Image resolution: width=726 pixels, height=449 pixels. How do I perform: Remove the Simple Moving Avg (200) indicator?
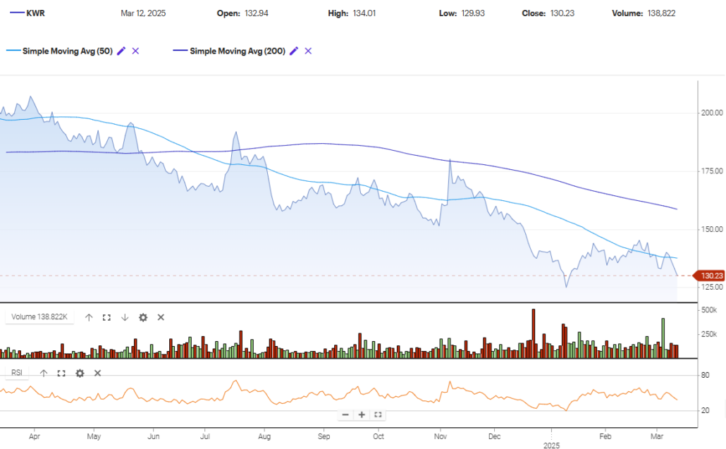pyautogui.click(x=308, y=51)
